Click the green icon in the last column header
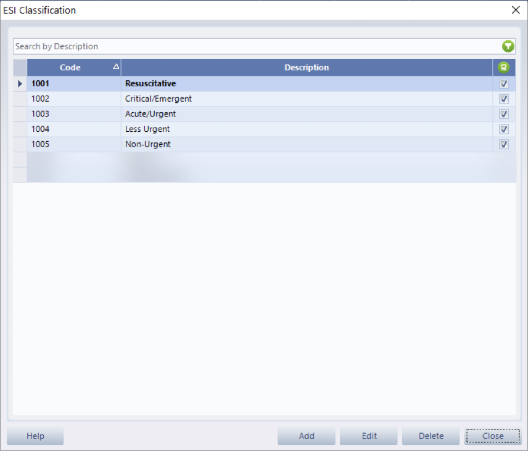Viewport: 528px width, 451px height. pyautogui.click(x=504, y=68)
